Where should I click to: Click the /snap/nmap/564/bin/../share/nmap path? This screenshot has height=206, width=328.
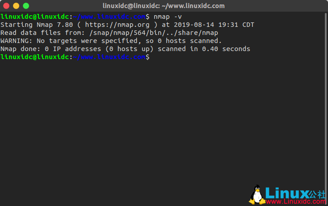pyautogui.click(x=154, y=33)
